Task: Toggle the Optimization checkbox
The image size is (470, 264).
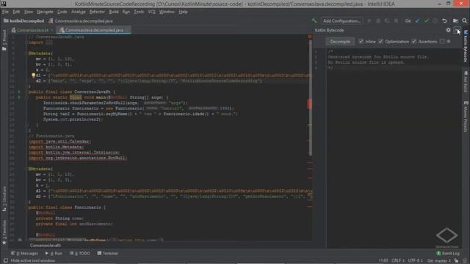Action: pos(380,41)
